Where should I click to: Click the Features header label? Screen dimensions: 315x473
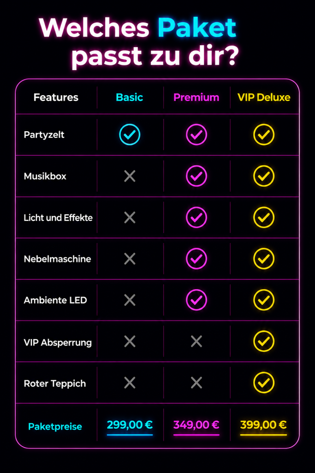pos(56,97)
